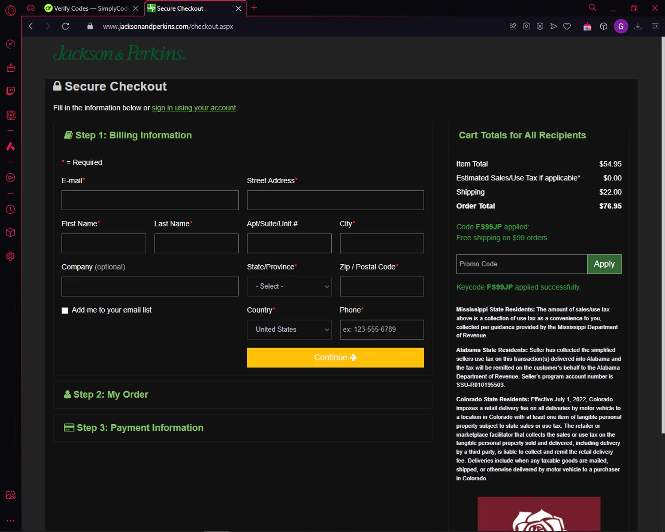Open the ad blocker shield icon
This screenshot has width=665, height=532.
(540, 26)
